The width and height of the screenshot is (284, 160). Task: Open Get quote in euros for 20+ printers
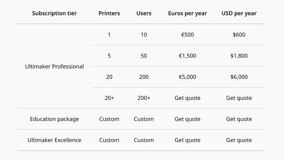[x=187, y=98]
